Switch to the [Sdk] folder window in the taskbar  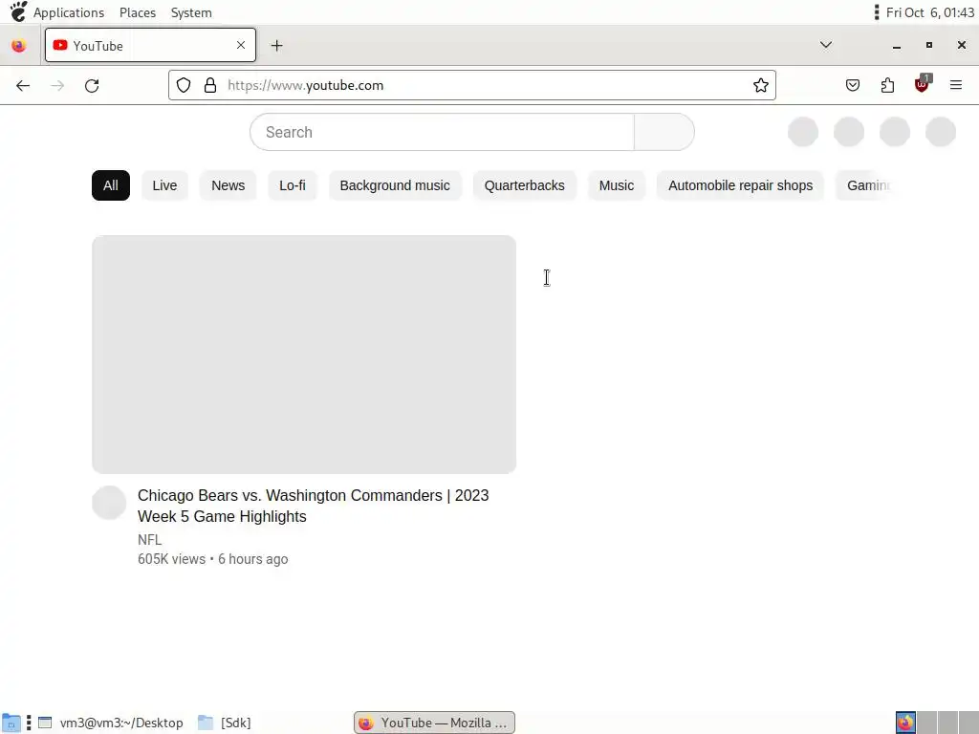(x=225, y=723)
